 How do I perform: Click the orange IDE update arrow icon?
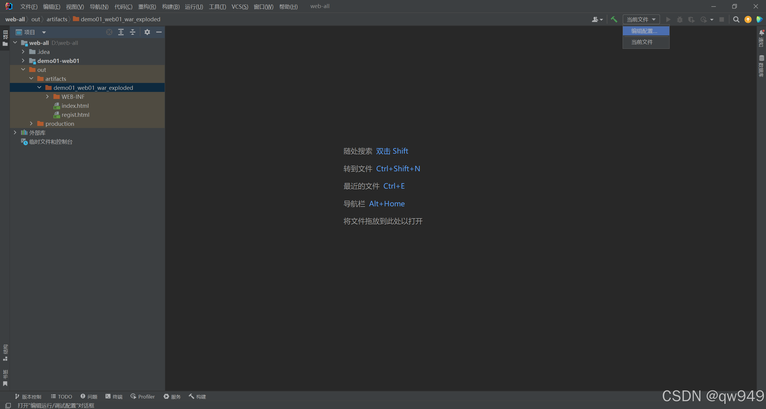pyautogui.click(x=748, y=19)
